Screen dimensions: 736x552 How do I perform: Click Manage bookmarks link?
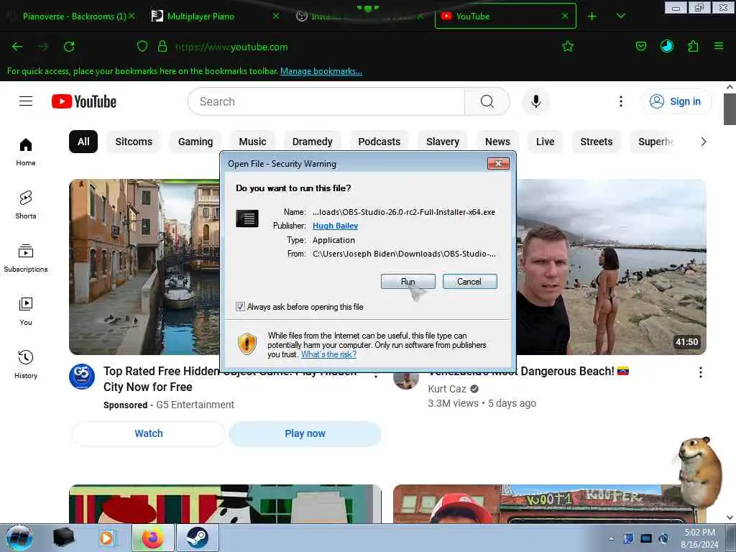(x=321, y=71)
